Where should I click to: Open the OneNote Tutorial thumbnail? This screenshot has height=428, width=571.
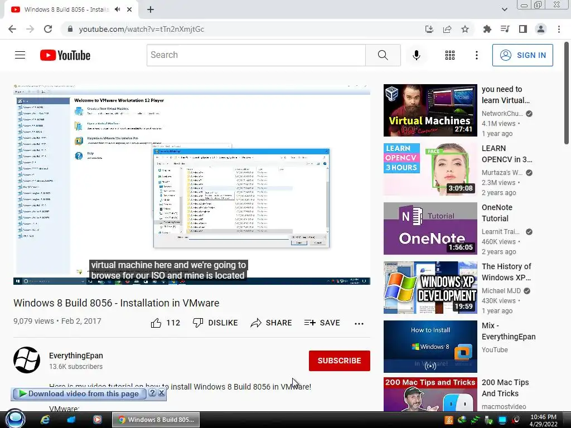coord(430,228)
